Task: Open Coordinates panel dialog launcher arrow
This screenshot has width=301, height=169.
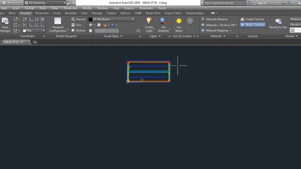Action: (x=44, y=36)
